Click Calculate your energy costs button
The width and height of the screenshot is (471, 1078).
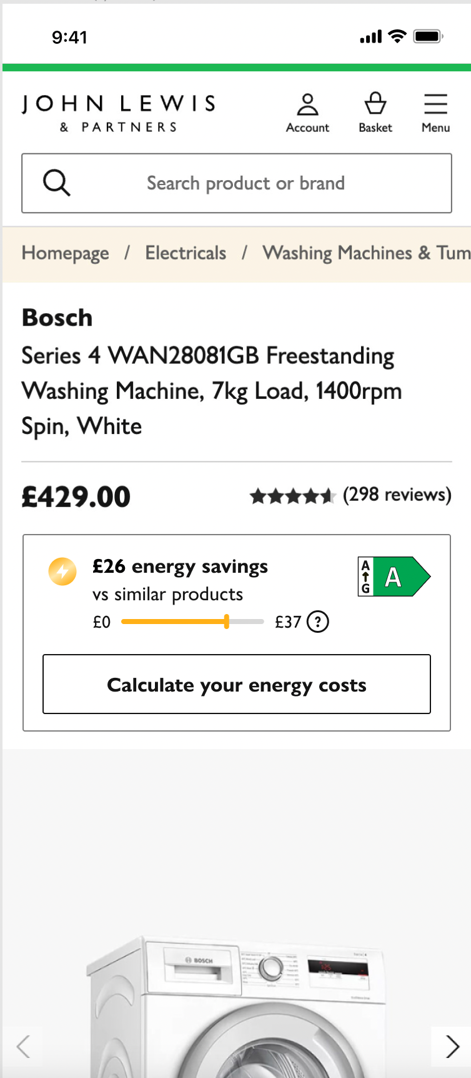coord(237,684)
